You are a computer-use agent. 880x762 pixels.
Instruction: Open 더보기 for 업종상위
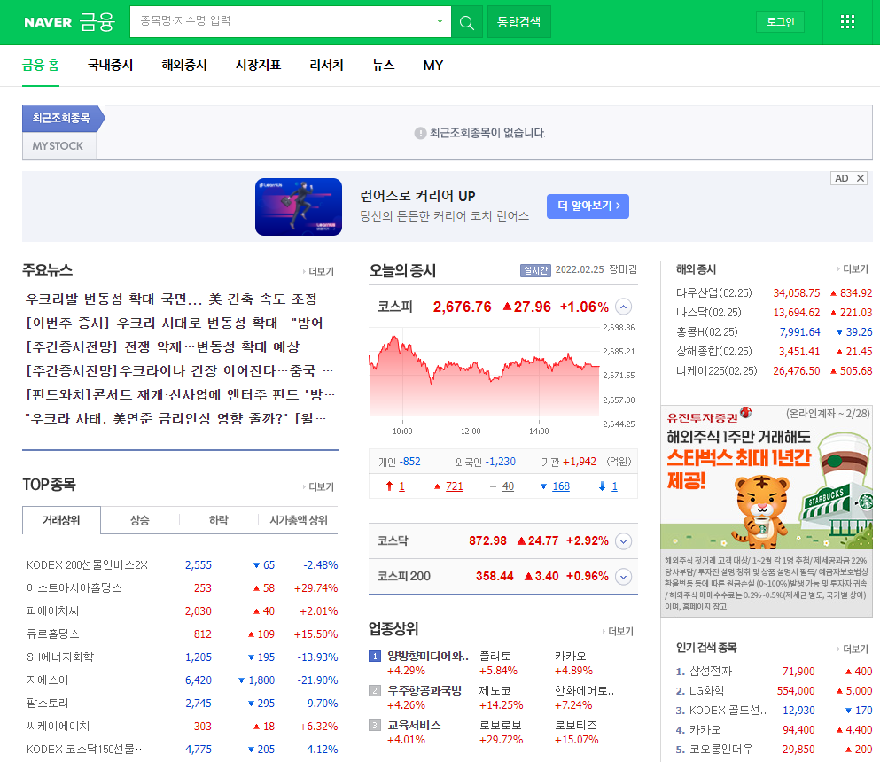pos(619,631)
